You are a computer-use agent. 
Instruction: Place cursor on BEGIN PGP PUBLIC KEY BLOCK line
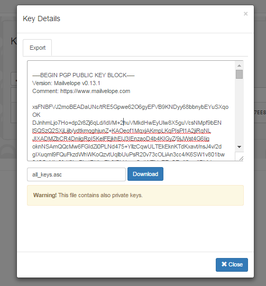(84, 75)
